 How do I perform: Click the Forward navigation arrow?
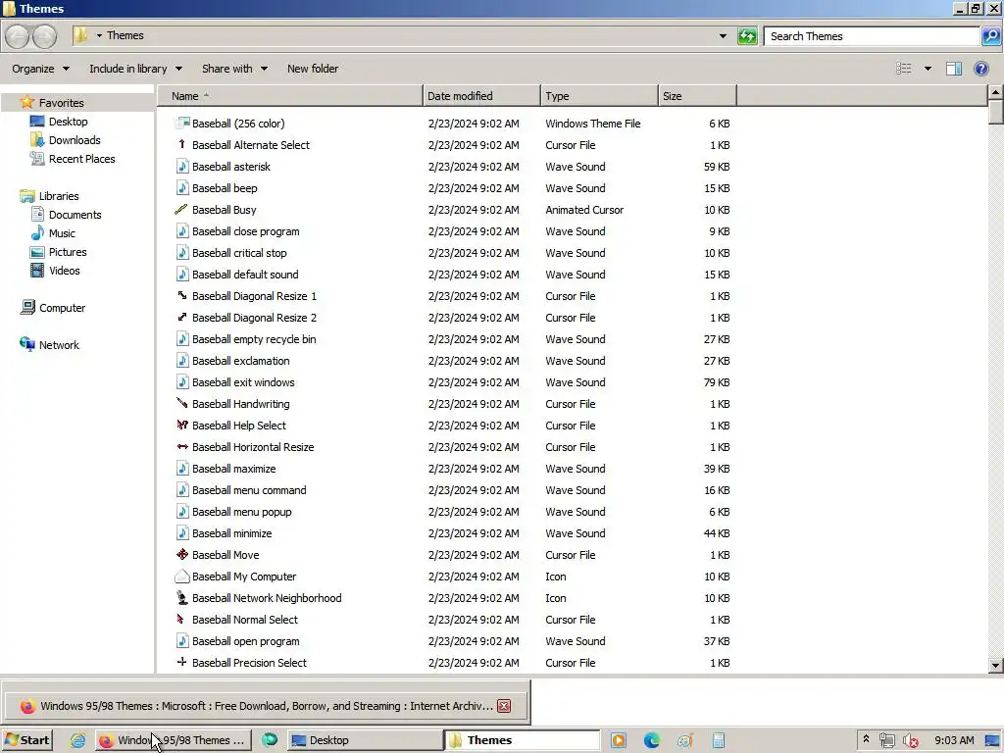click(x=44, y=36)
